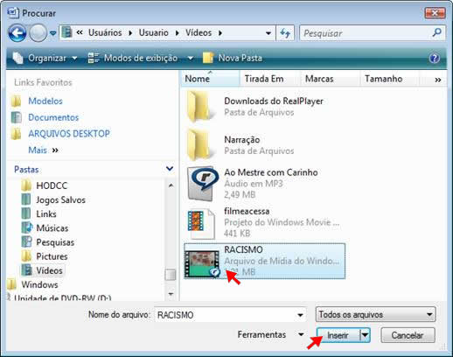
Task: Select Vídeos in the folder tree
Action: pos(49,270)
